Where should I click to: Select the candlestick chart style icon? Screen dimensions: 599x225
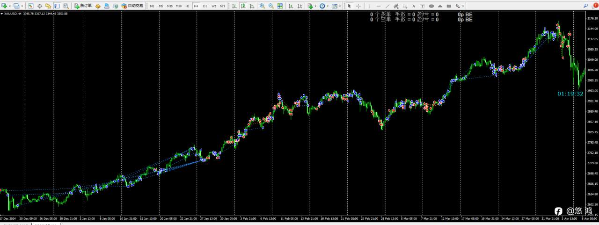[243, 6]
